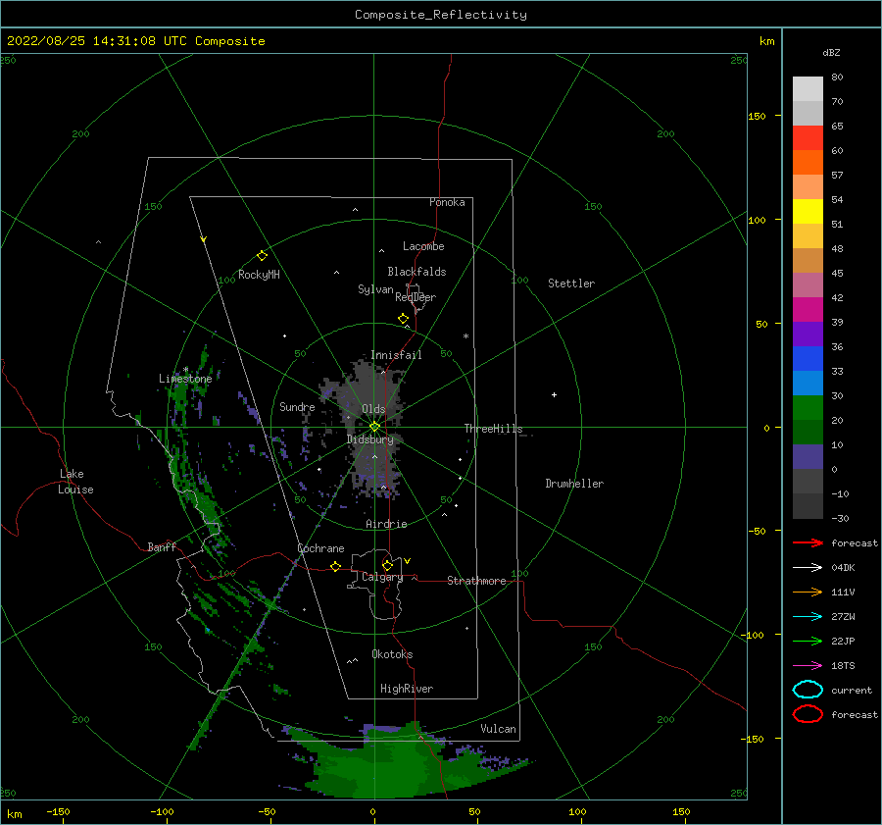Click the Sundre label
This screenshot has width=882, height=825.
pos(297,406)
